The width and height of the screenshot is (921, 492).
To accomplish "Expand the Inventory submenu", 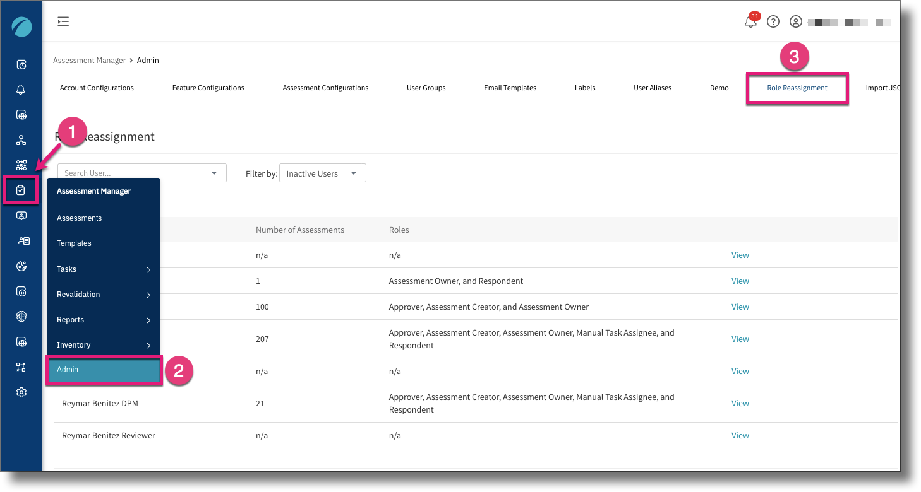I will [148, 345].
